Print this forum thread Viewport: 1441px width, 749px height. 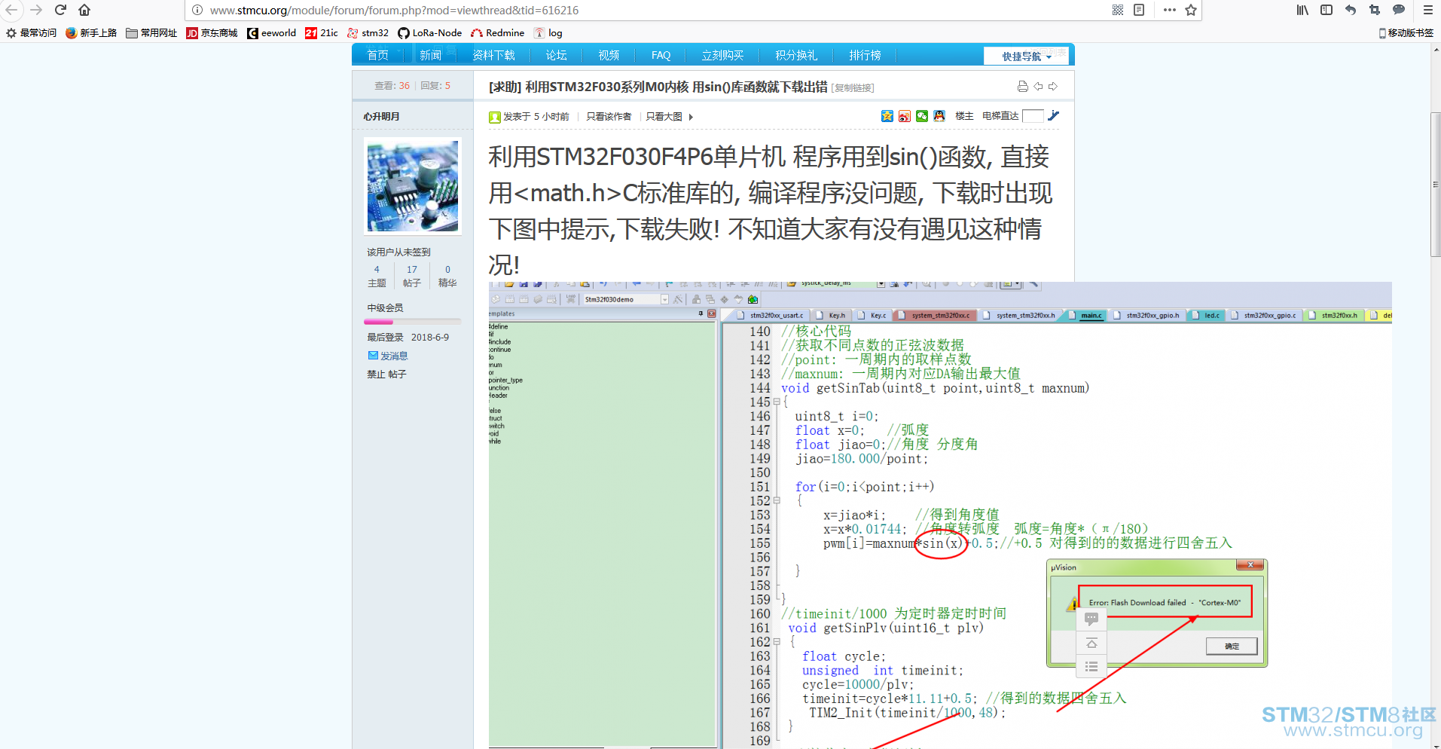[1022, 87]
